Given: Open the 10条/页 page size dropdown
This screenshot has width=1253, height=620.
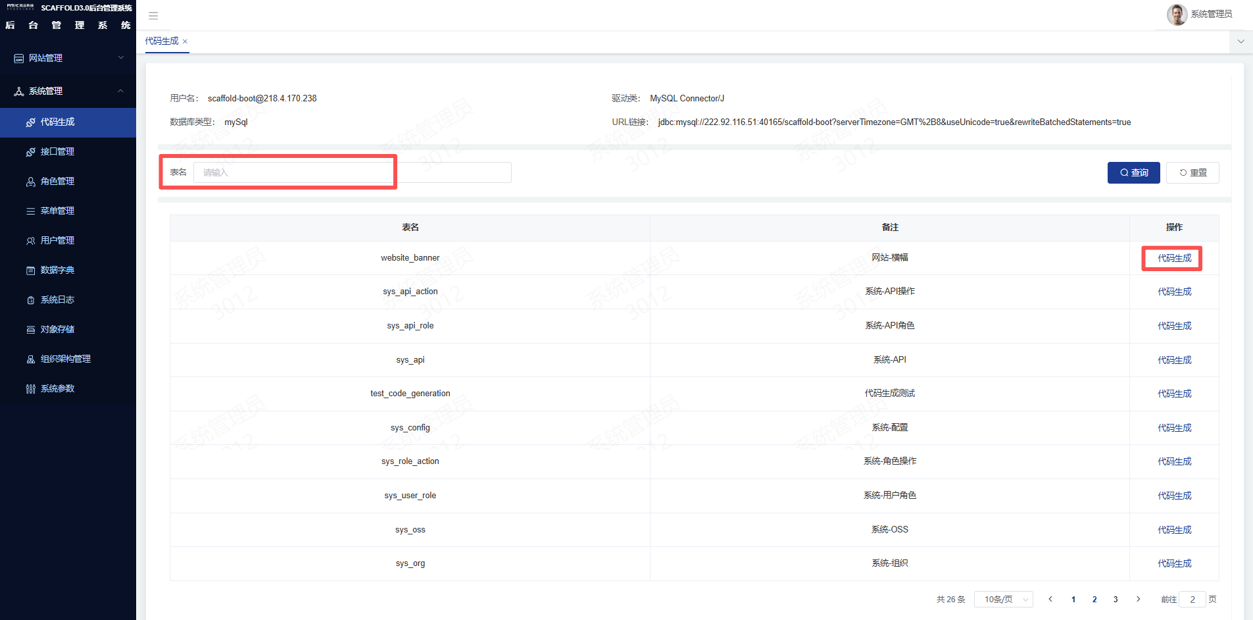Looking at the screenshot, I should 1004,599.
